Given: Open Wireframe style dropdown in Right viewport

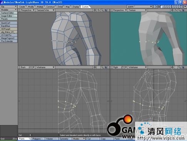Looking at the screenshot, I should (x=137, y=67).
